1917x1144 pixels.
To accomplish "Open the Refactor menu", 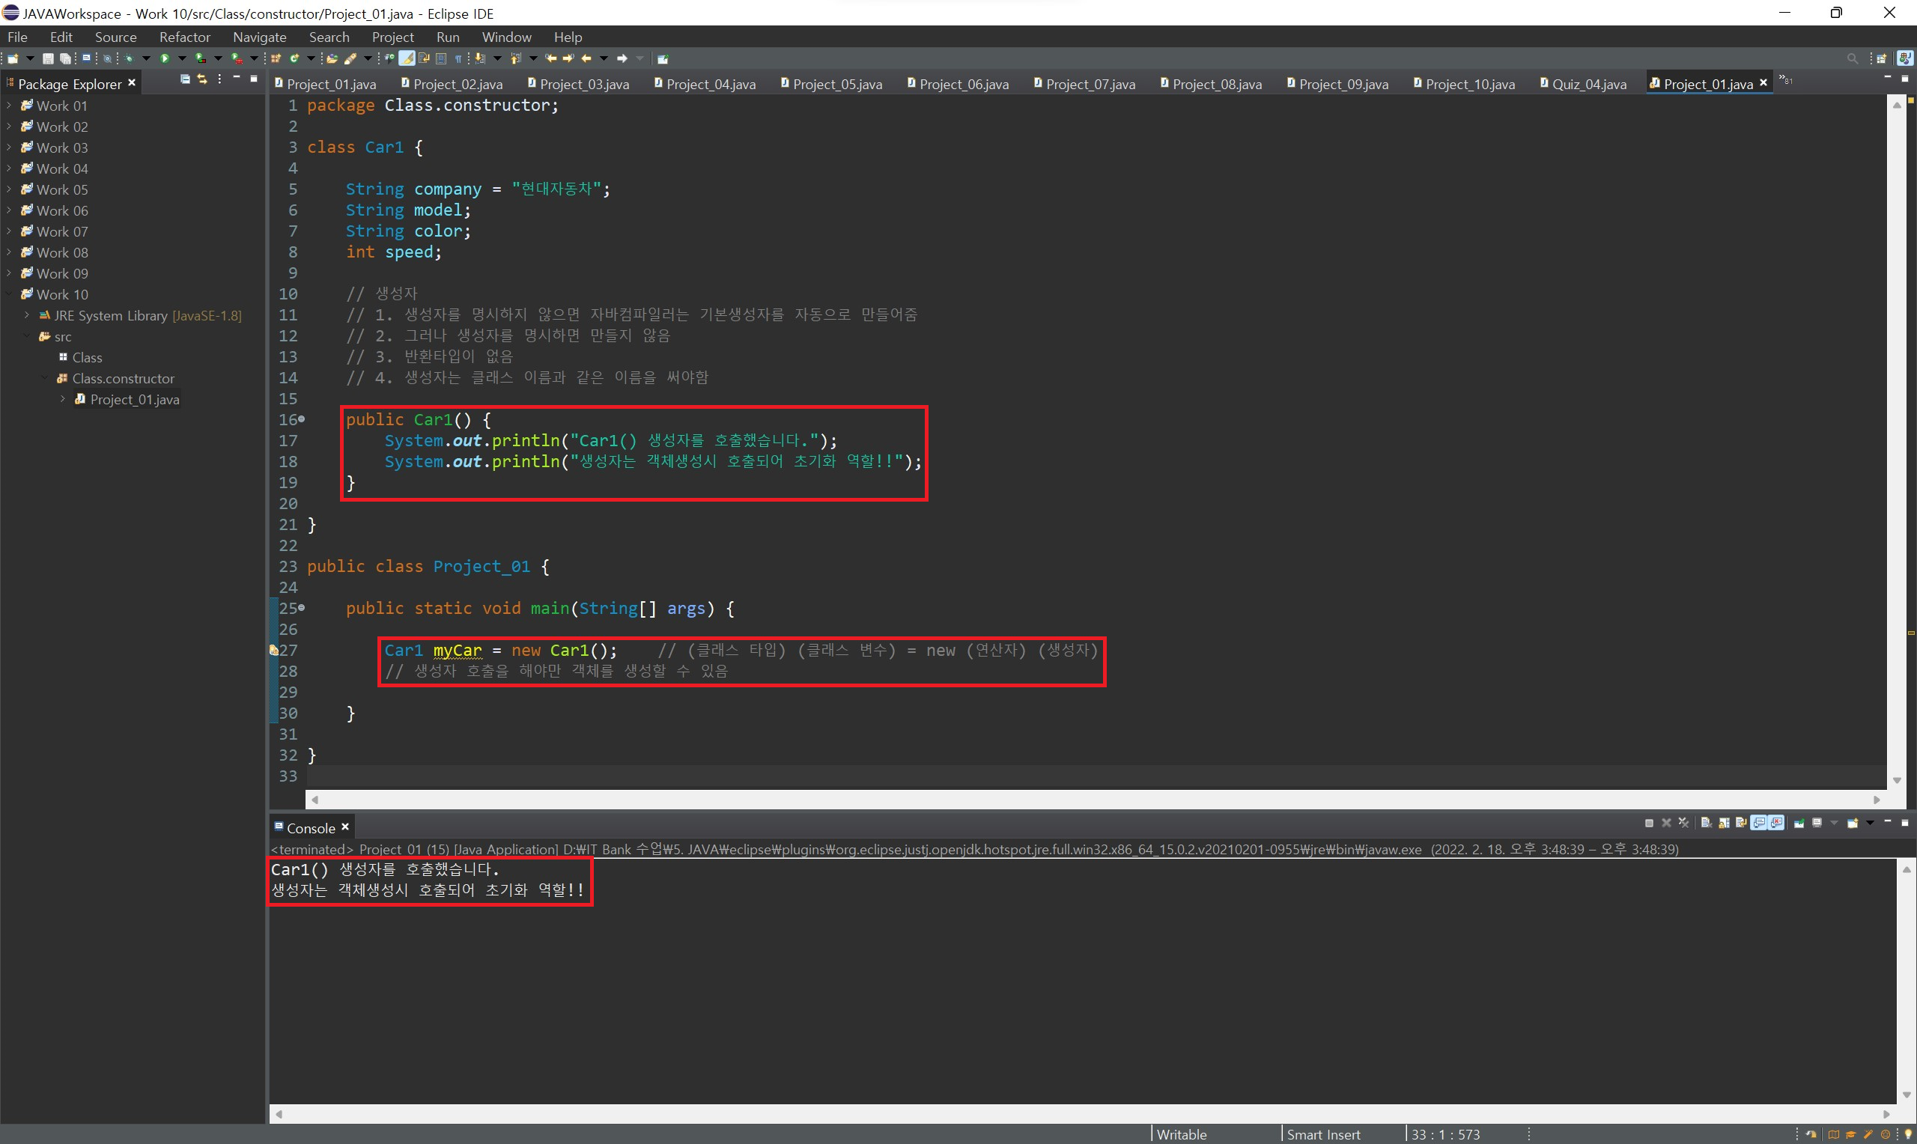I will [x=184, y=37].
